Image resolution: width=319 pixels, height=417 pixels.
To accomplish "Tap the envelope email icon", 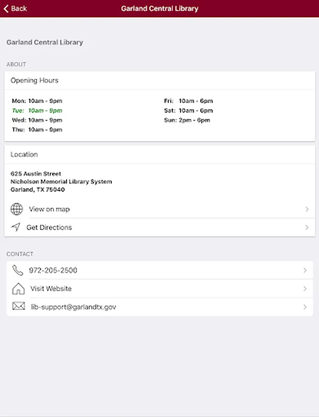I will click(x=18, y=306).
